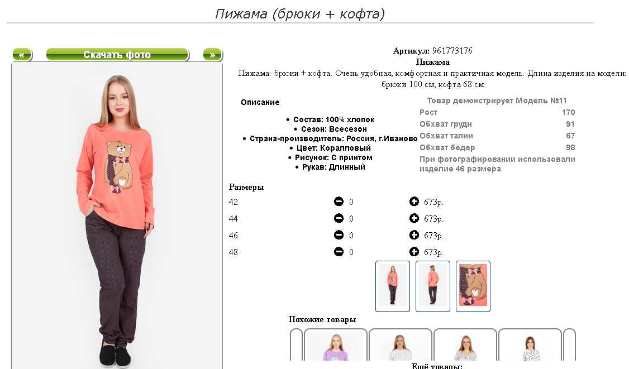The image size is (629, 369).
Task: Increase quantity for size 44
Action: click(414, 218)
